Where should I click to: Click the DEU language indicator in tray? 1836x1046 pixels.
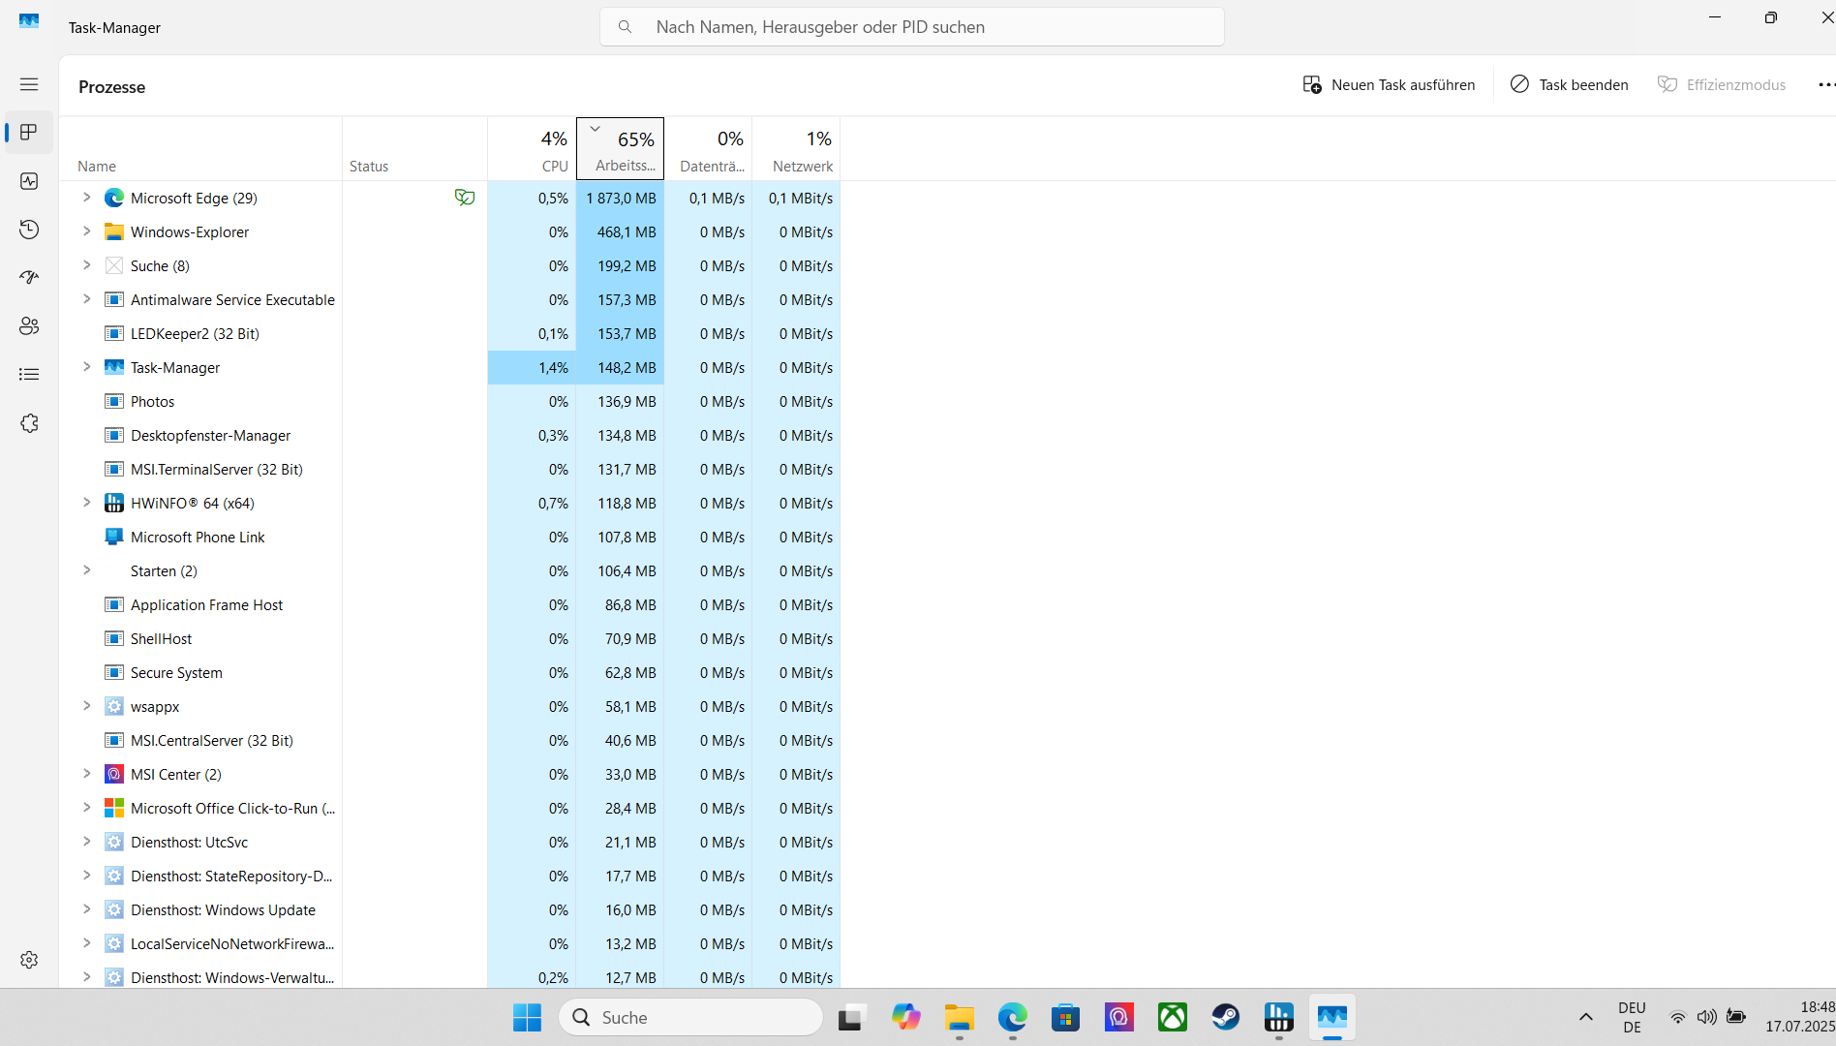(x=1632, y=1017)
